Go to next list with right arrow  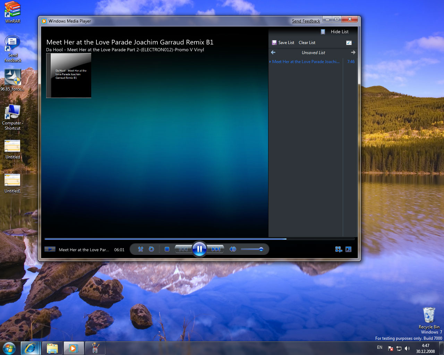pyautogui.click(x=353, y=52)
